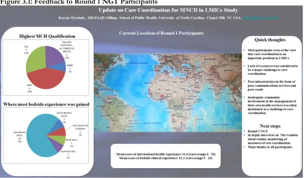The height and width of the screenshot is (178, 304).
Task: Select the 'Latin America & Caribbean' label
Action: pyautogui.click(x=80, y=130)
